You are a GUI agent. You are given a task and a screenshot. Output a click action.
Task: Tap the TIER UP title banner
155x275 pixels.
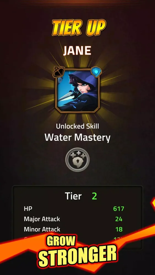(79, 28)
